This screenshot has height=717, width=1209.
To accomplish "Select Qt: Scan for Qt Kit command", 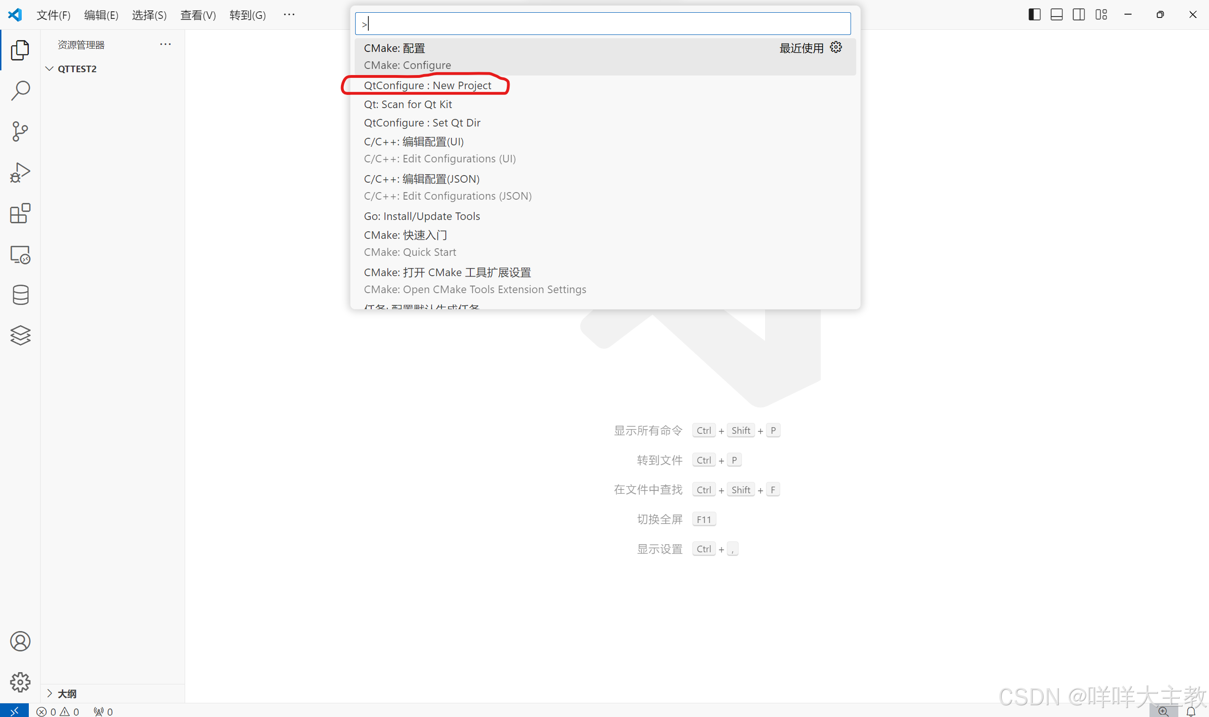I will click(605, 104).
